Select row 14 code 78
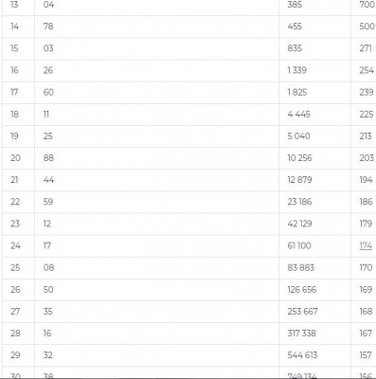The height and width of the screenshot is (379, 376). pos(48,27)
